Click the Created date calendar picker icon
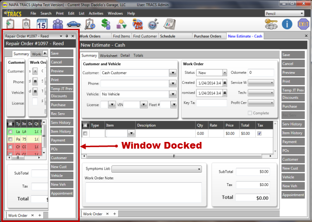The width and height of the screenshot is (312, 222). pyautogui.click(x=225, y=82)
